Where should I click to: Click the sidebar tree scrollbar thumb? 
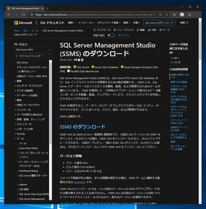[50, 104]
